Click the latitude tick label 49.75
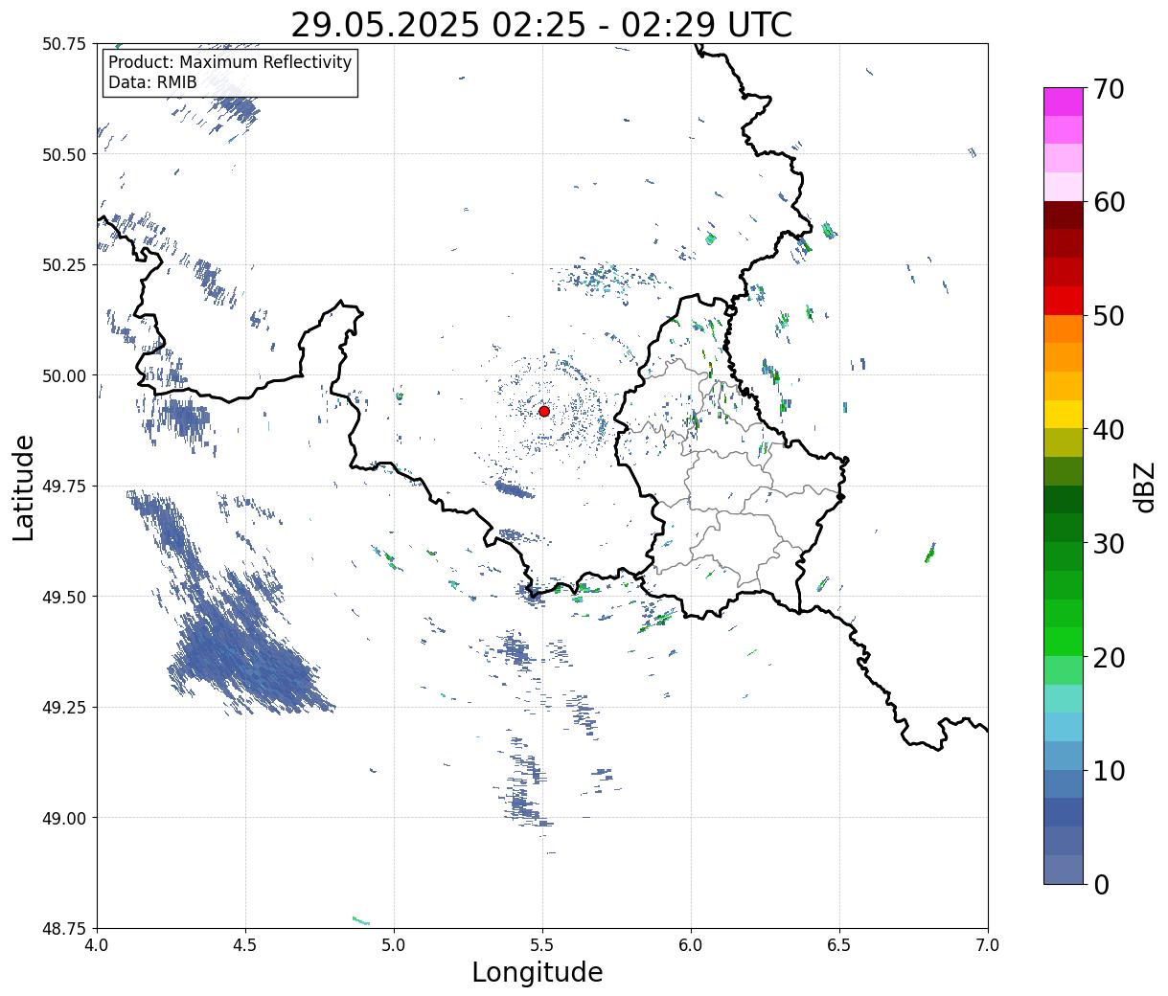Viewport: 1168px width, 996px height. pos(64,487)
